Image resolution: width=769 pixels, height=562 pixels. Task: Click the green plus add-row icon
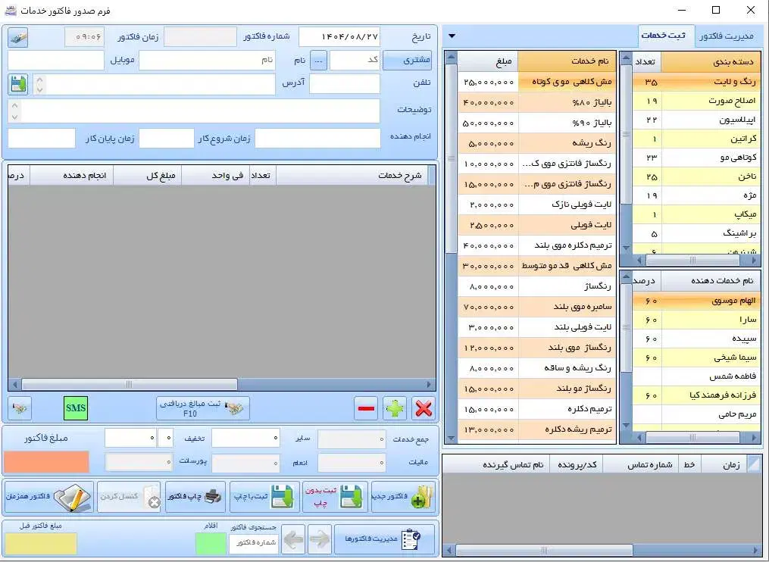tap(395, 408)
